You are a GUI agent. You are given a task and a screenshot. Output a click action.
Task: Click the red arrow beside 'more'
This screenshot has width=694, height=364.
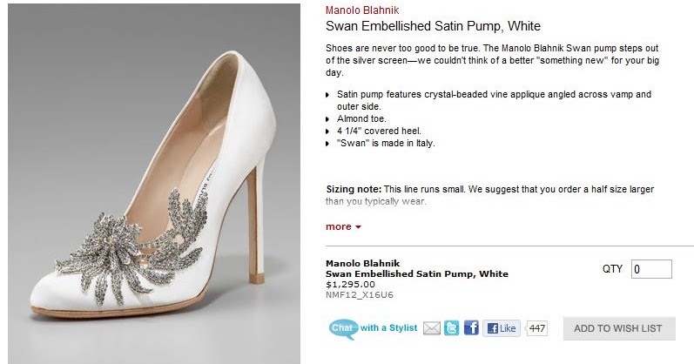(358, 227)
